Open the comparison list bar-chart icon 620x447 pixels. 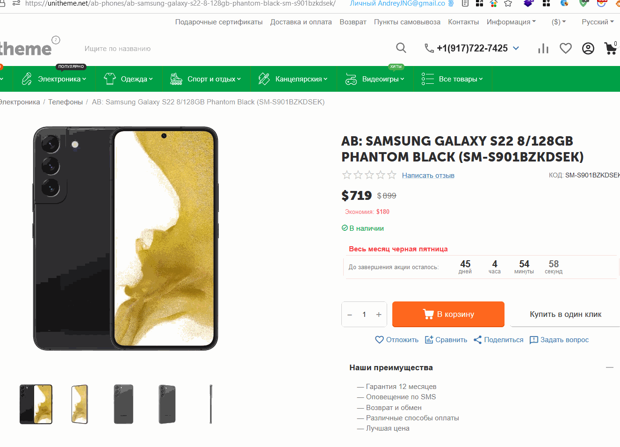[543, 48]
